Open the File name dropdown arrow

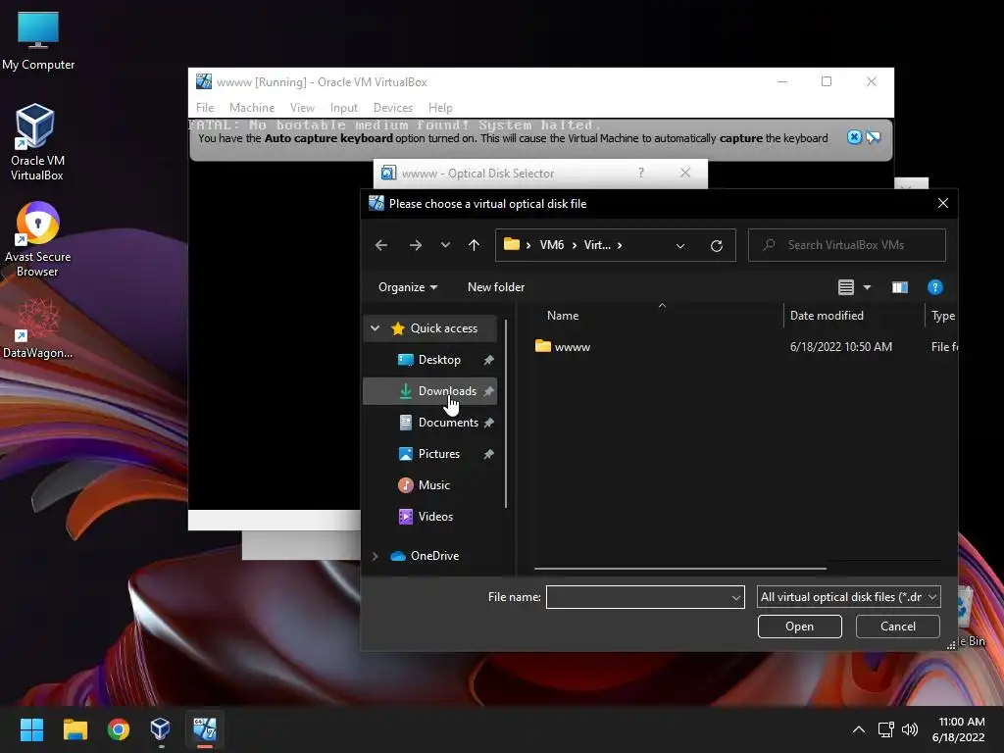[735, 597]
